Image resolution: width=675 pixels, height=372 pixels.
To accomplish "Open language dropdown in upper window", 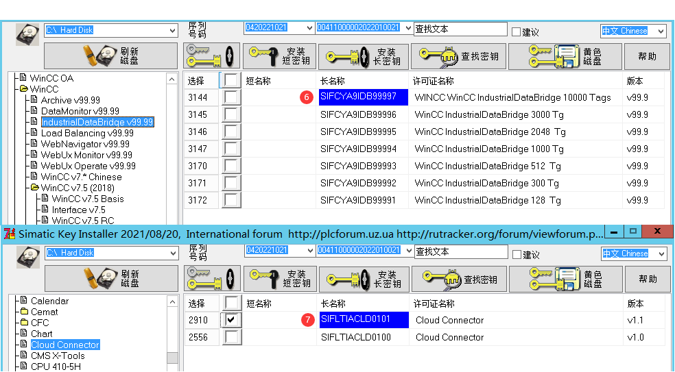I will point(661,31).
